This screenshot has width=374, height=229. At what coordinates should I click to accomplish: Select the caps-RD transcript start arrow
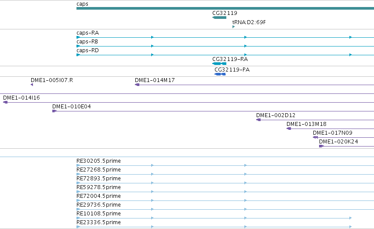click(78, 55)
